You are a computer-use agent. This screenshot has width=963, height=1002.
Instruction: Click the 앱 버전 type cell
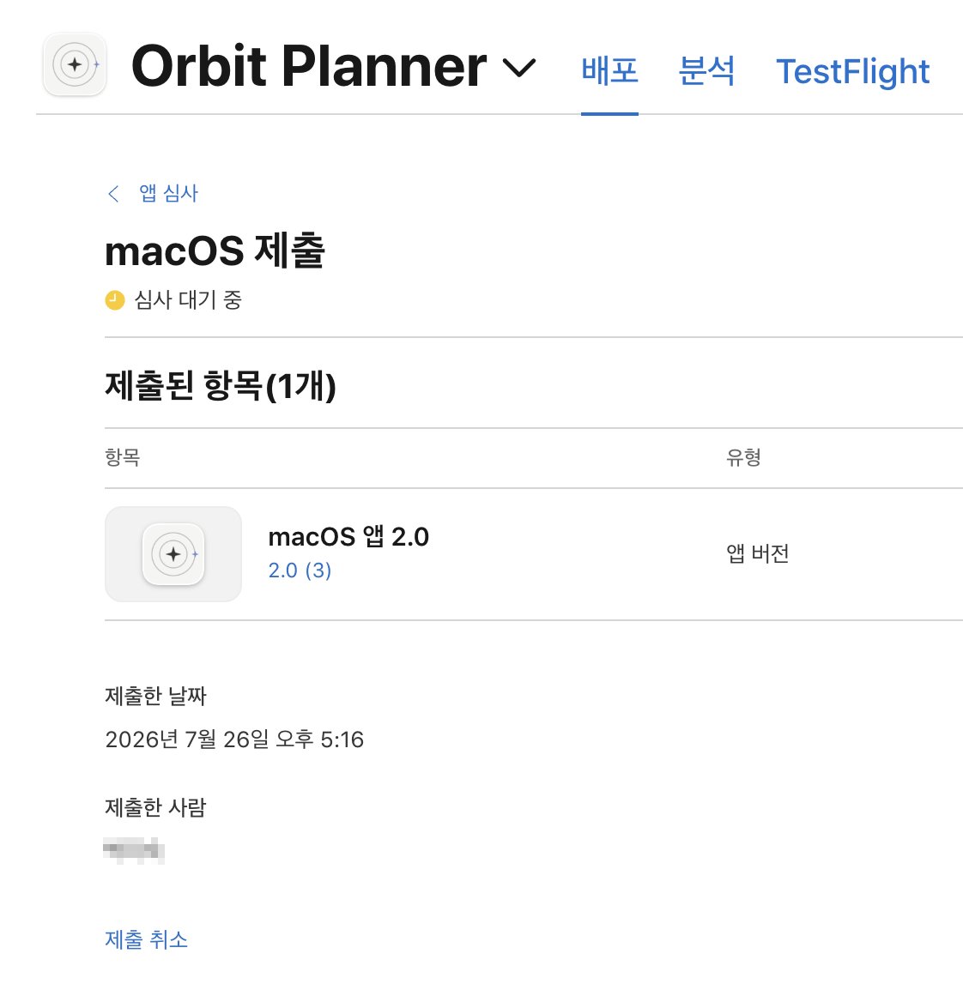pos(757,553)
